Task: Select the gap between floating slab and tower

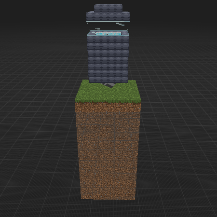Action: coord(108,26)
